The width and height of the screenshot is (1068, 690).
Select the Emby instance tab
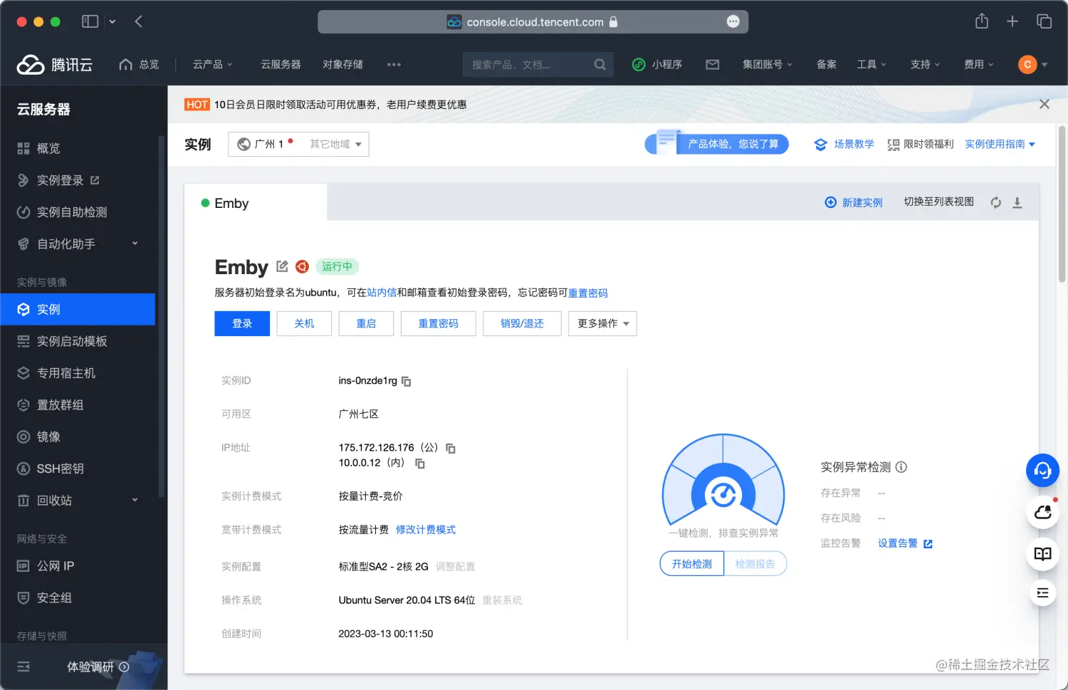(x=256, y=203)
